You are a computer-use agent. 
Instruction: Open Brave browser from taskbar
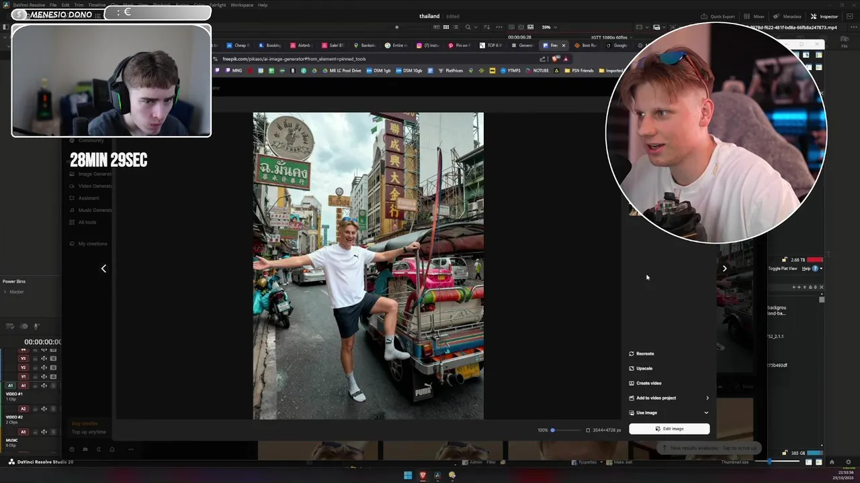pos(423,476)
